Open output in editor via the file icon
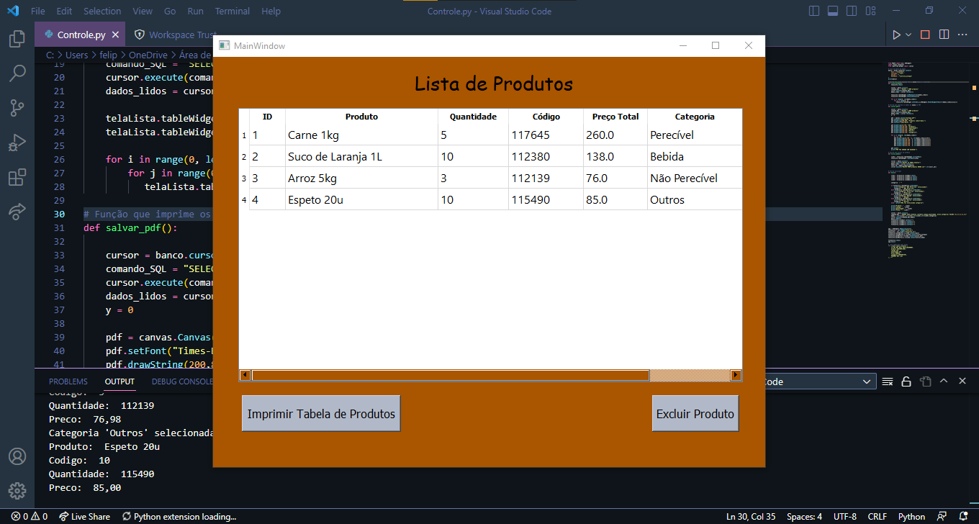 tap(925, 381)
